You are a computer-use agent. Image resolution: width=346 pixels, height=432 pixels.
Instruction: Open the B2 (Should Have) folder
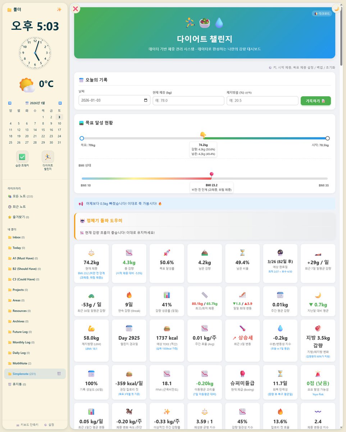[x=35, y=269]
